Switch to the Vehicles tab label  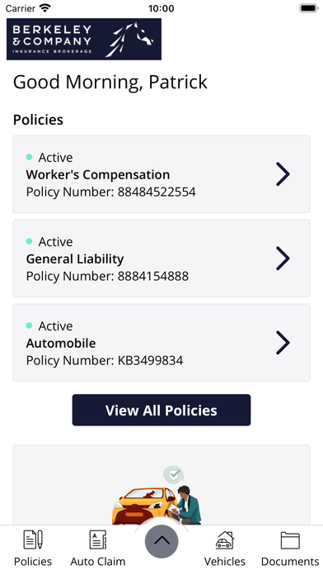pos(225,562)
